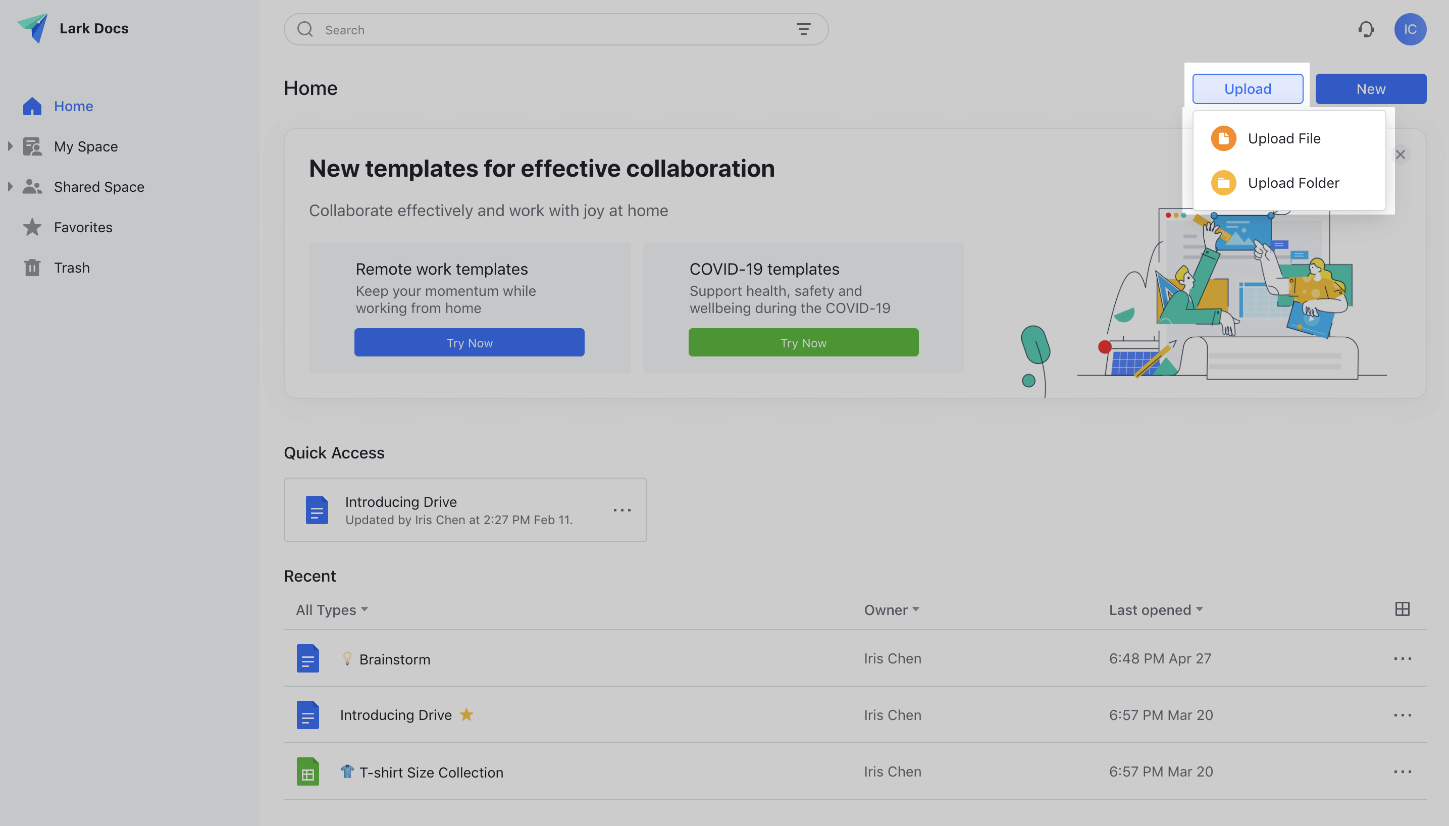Open the All Types filter dropdown
This screenshot has height=826, width=1449.
[332, 610]
